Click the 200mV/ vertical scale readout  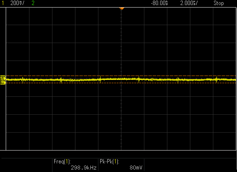coord(18,3)
